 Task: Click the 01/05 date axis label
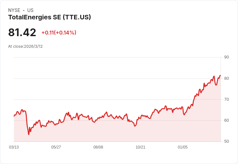183,147
